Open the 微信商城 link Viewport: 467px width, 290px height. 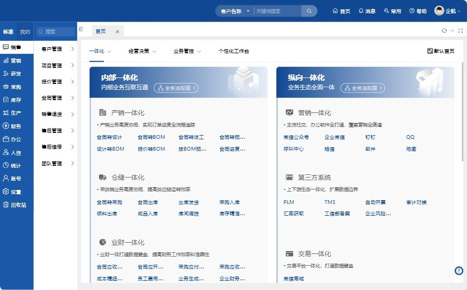pos(294,279)
